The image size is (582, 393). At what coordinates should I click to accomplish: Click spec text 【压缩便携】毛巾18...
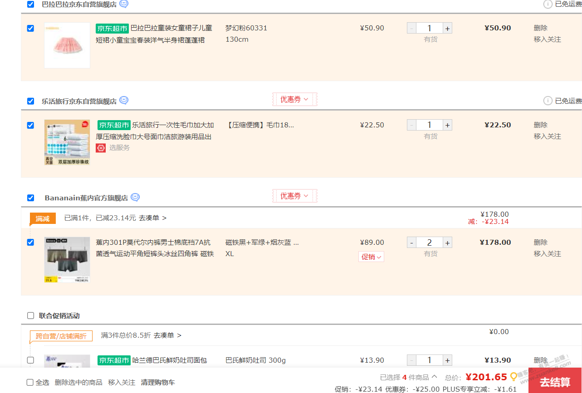259,125
